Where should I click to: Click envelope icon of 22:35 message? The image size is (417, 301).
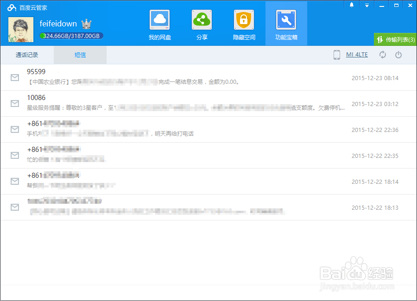pos(15,155)
